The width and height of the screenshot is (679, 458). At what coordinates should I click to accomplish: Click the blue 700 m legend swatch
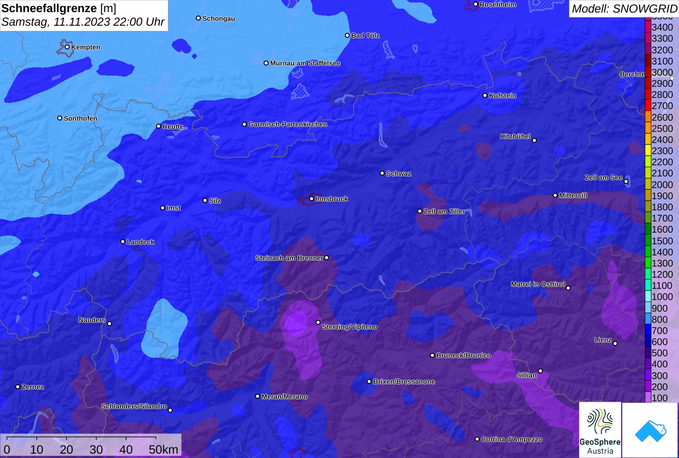click(647, 331)
